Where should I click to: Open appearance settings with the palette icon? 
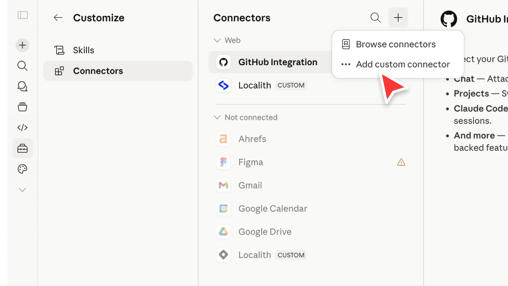22,169
